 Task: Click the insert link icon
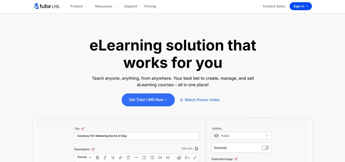coord(121,158)
